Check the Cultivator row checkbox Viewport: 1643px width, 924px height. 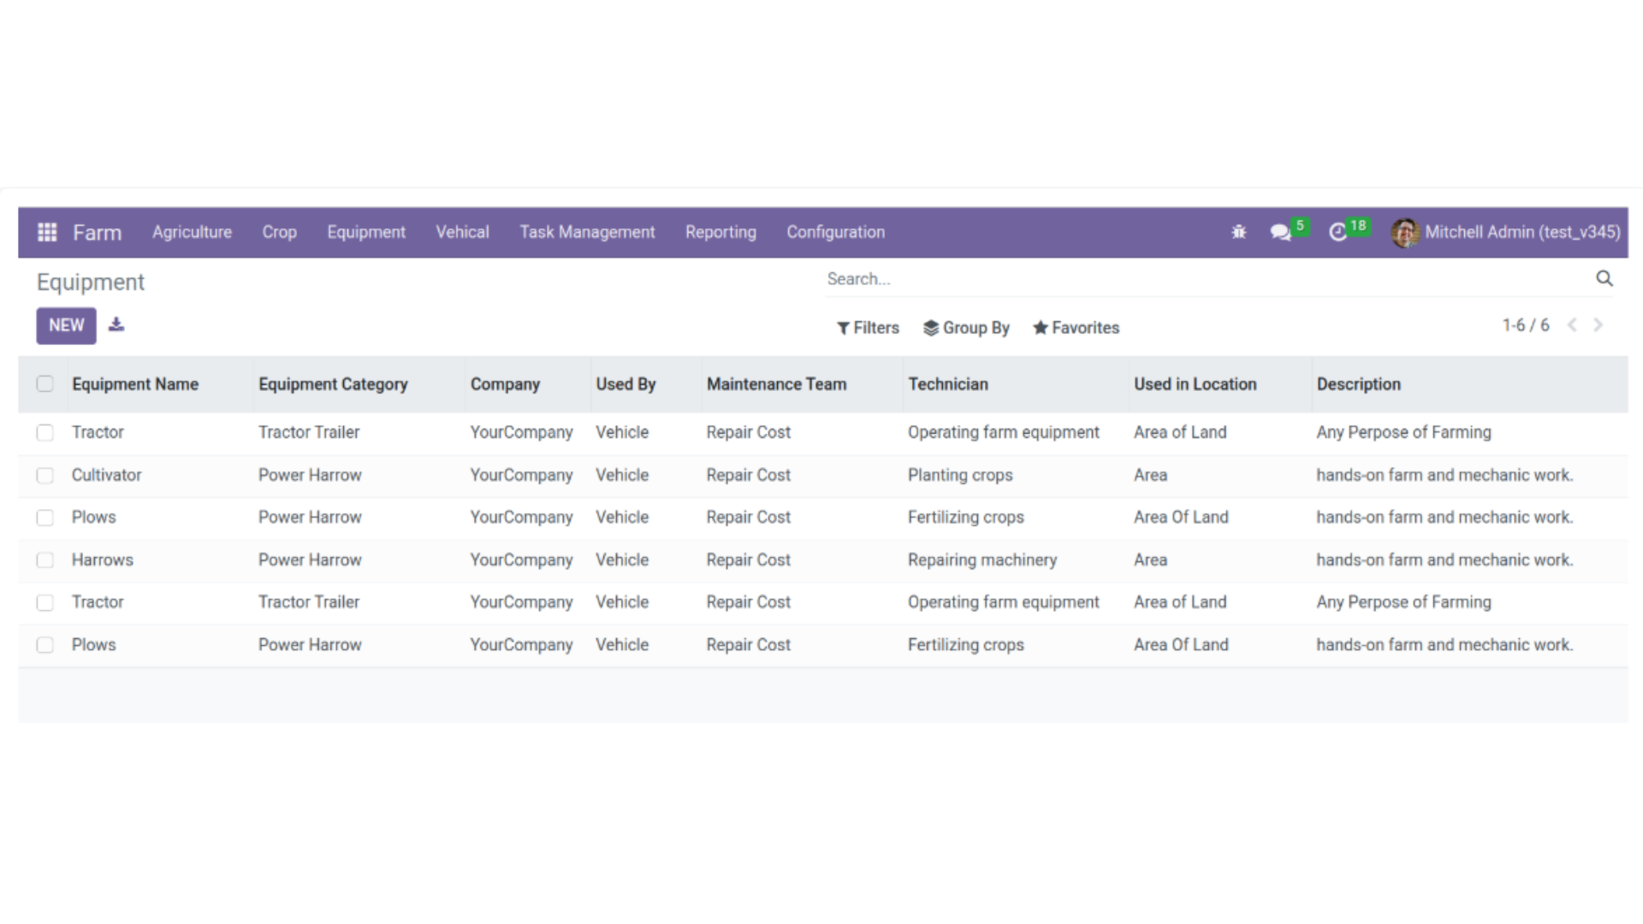click(45, 475)
